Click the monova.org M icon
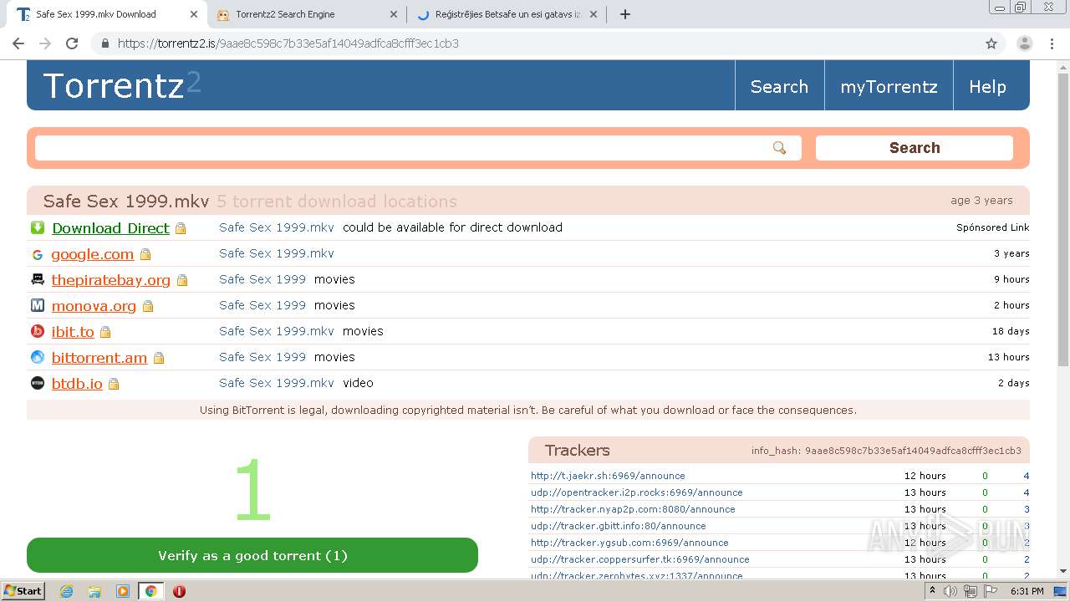This screenshot has width=1070, height=602. pyautogui.click(x=38, y=306)
